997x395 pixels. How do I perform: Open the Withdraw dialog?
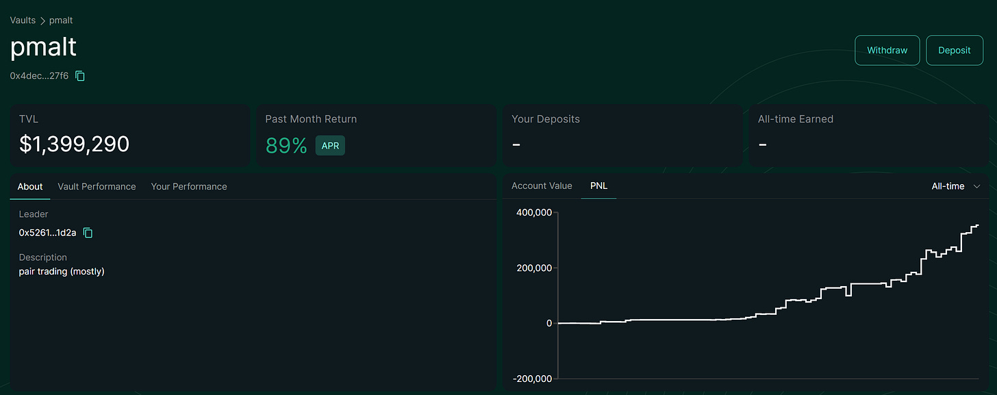pyautogui.click(x=887, y=50)
